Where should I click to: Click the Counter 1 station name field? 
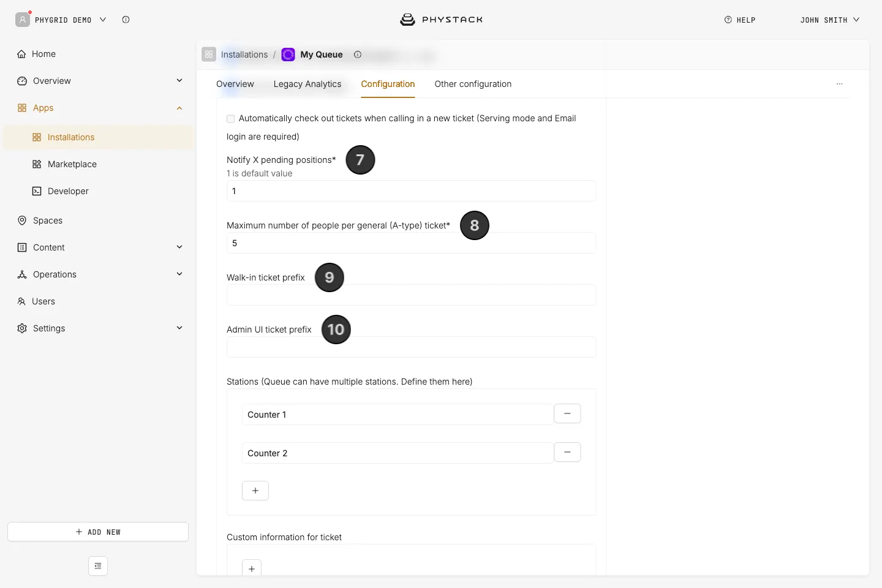coord(398,415)
